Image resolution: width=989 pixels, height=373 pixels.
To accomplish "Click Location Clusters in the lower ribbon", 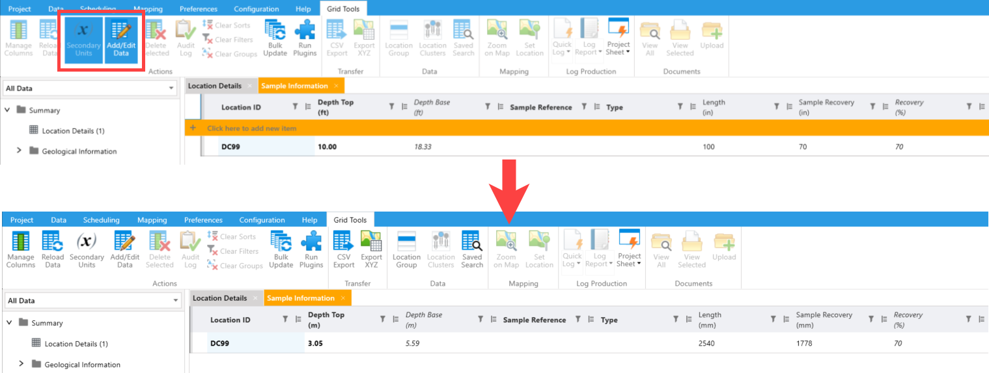I will pos(441,249).
